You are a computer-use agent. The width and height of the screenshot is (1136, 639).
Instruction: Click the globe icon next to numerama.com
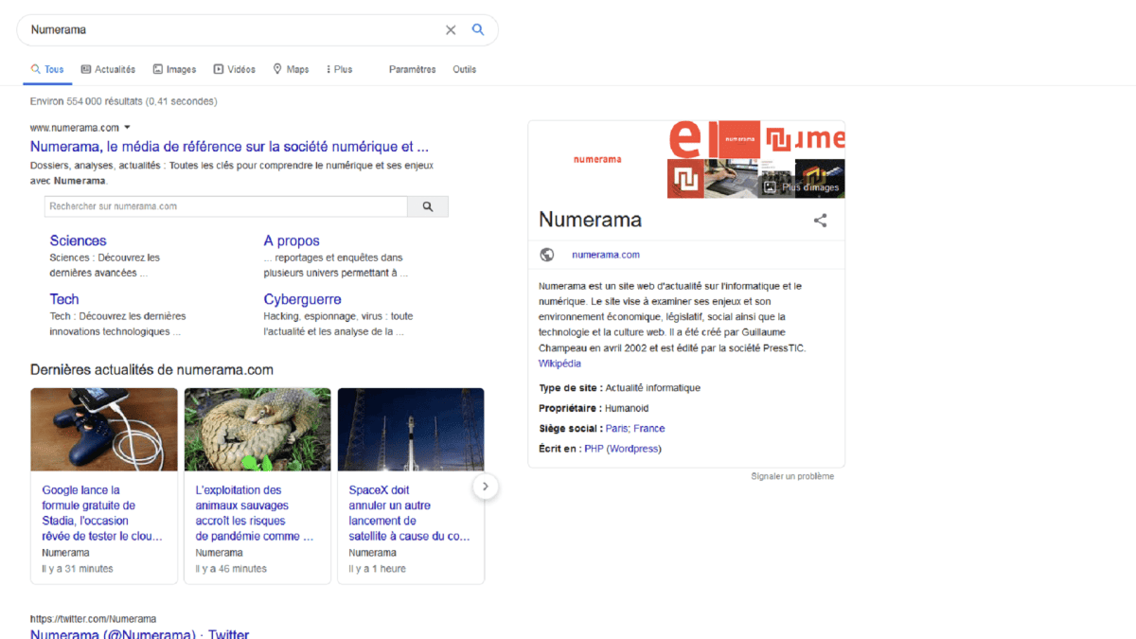[x=546, y=255]
